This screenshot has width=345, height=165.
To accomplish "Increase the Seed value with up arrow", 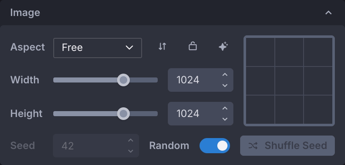I will tap(131, 141).
